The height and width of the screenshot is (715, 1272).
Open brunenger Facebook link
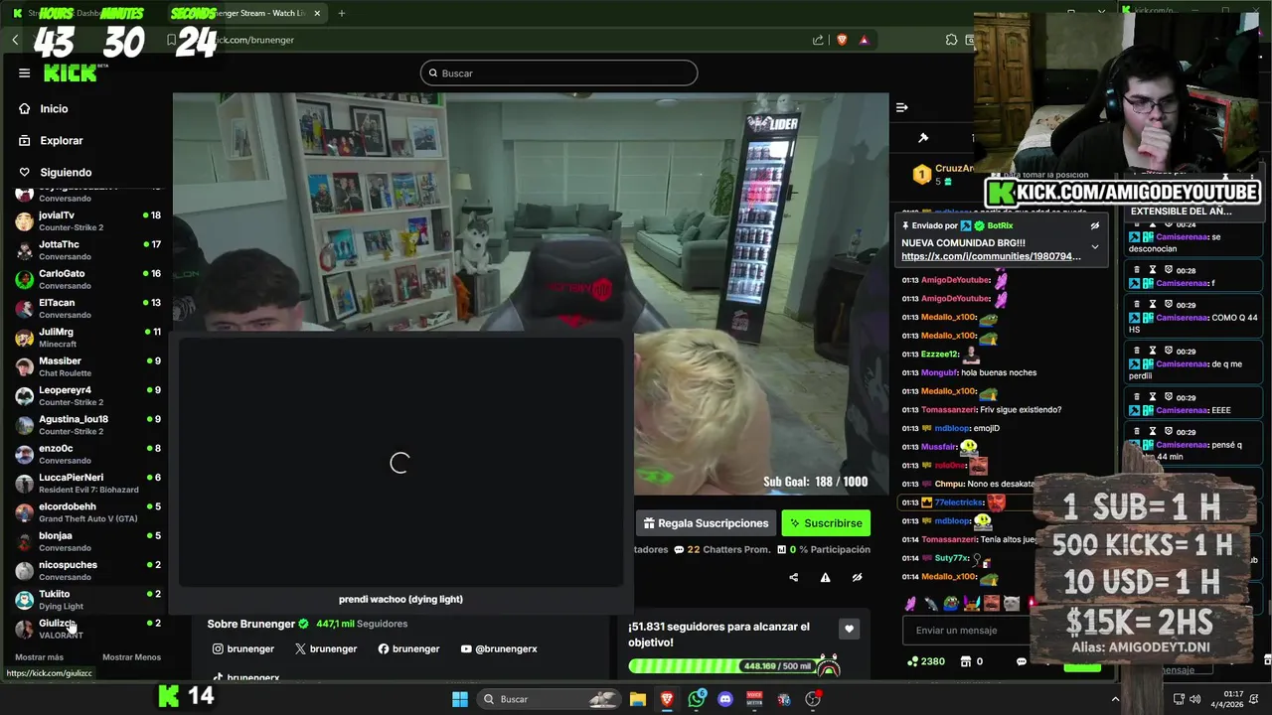click(408, 648)
